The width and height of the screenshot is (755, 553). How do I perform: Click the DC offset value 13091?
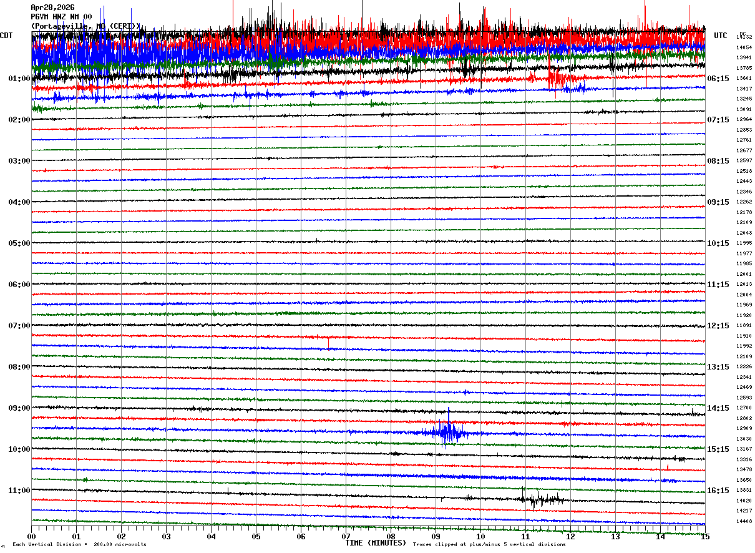[744, 109]
